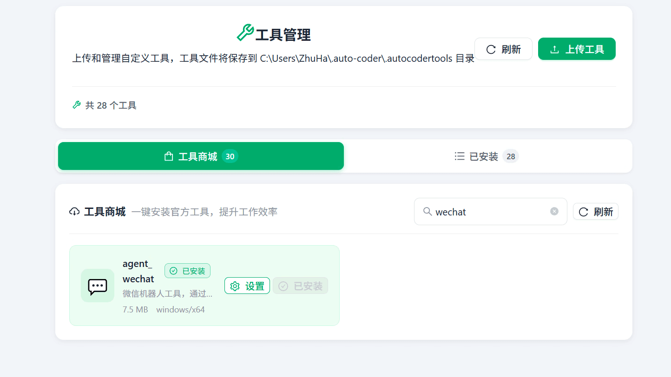The image size is (671, 377).
Task: Click the magnifier icon in the search box
Action: (x=427, y=212)
